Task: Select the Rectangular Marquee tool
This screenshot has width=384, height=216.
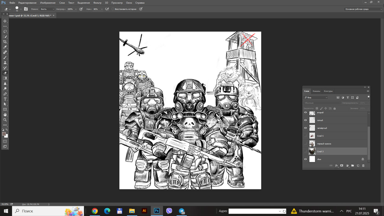Action: pos(5,26)
